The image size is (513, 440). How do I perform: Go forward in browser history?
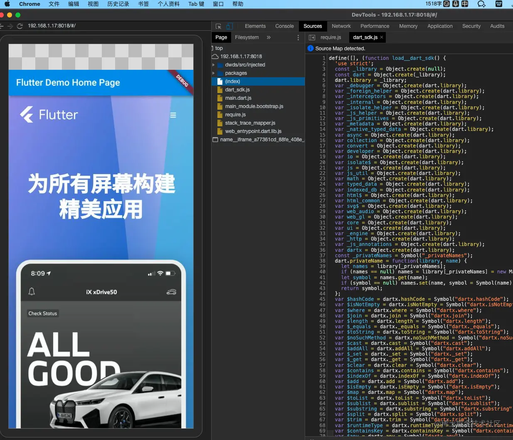click(10, 26)
